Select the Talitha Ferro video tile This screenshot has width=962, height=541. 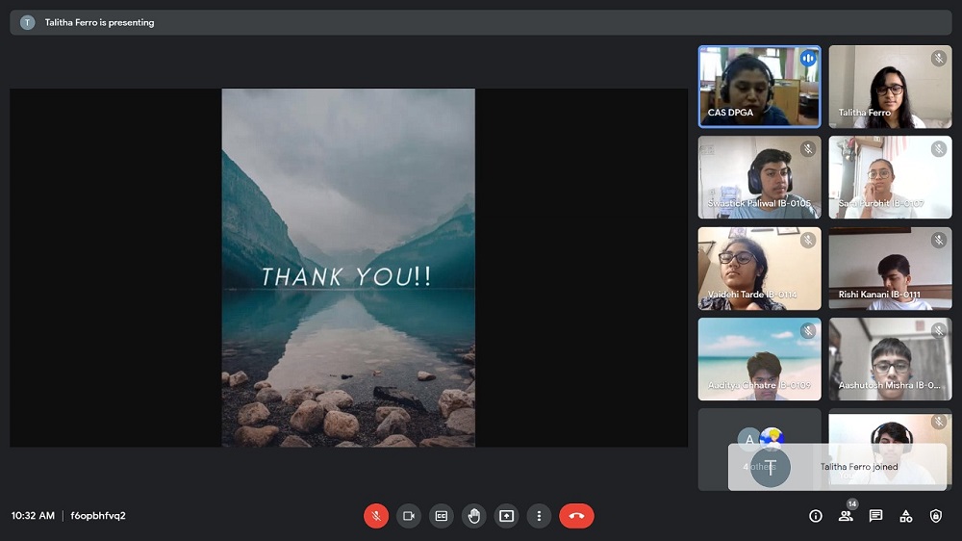pos(890,87)
